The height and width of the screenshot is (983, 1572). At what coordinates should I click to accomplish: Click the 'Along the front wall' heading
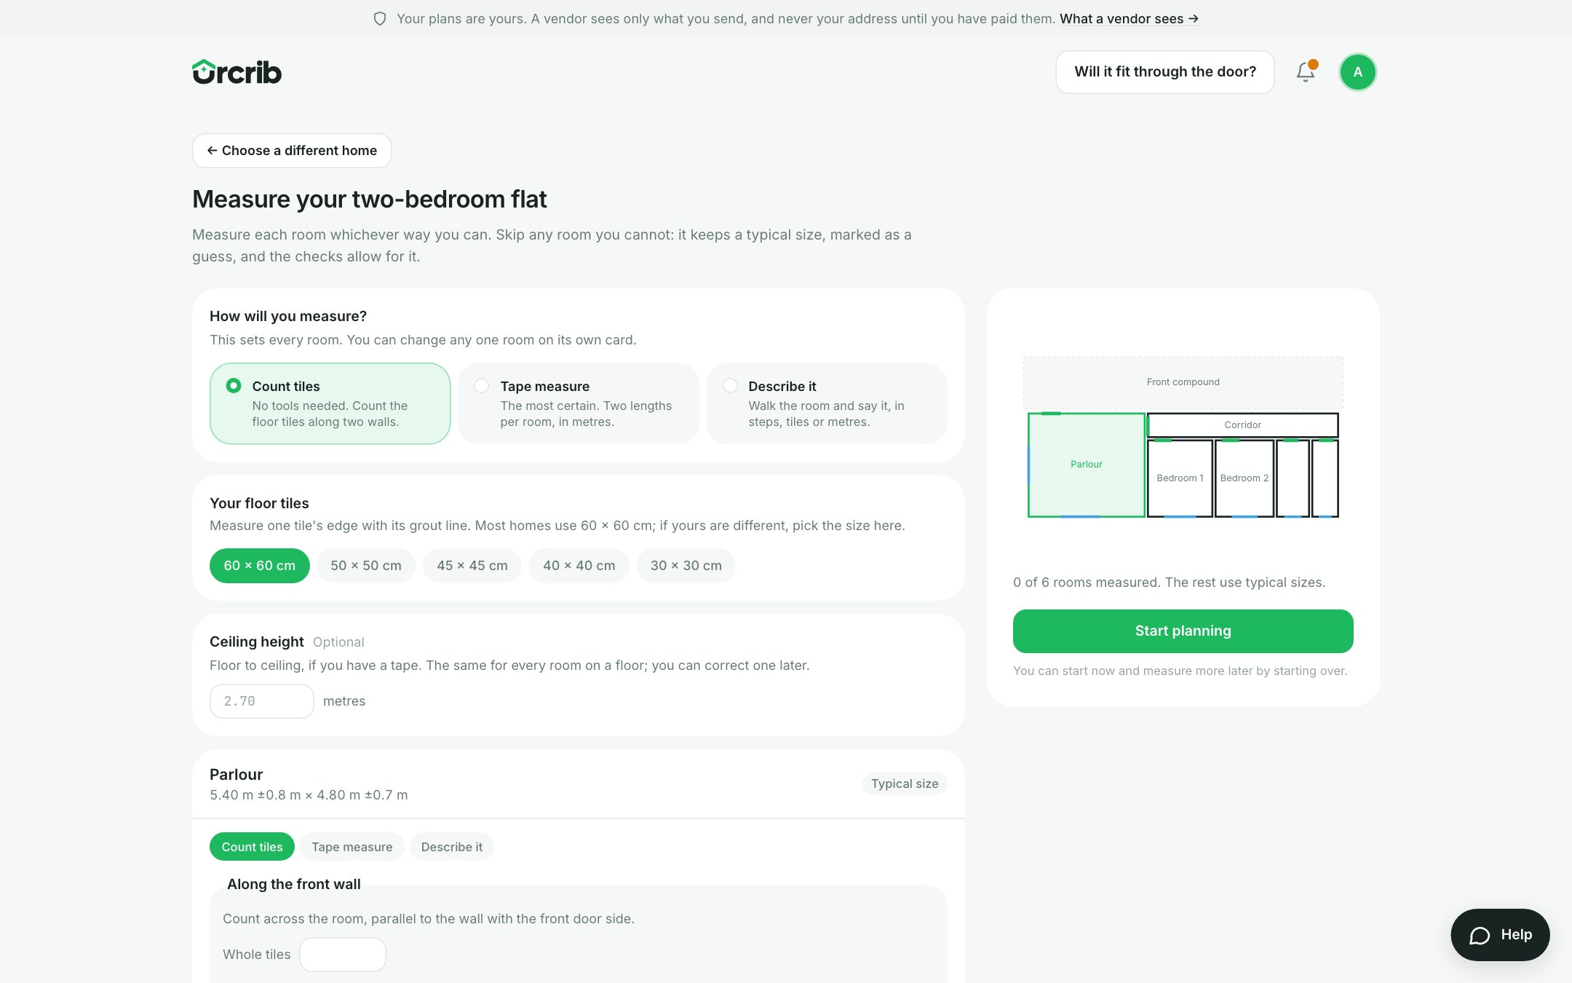coord(293,884)
